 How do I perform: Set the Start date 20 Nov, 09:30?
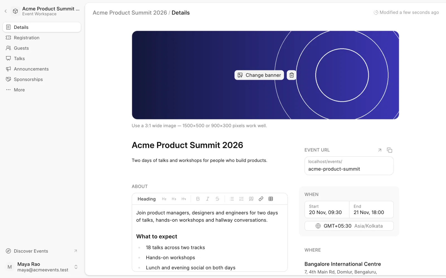[327, 210]
